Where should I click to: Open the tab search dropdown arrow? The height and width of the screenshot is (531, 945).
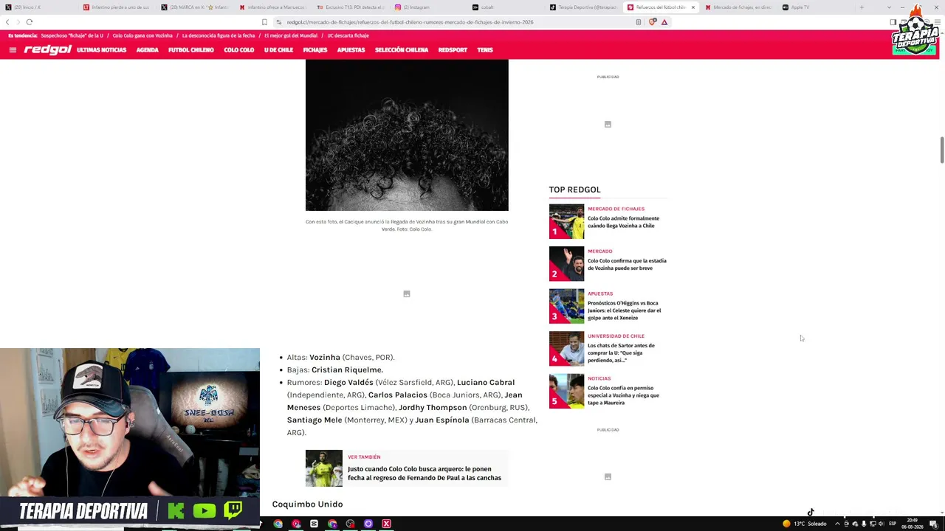click(x=889, y=7)
